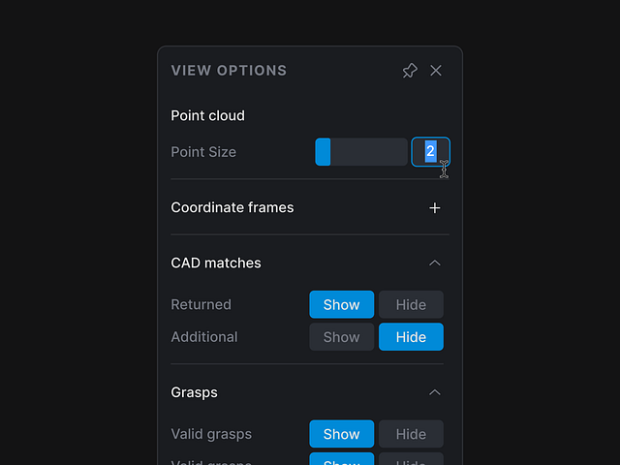This screenshot has width=620, height=465.
Task: Expand Coordinate frames with the plus icon
Action: tap(435, 207)
